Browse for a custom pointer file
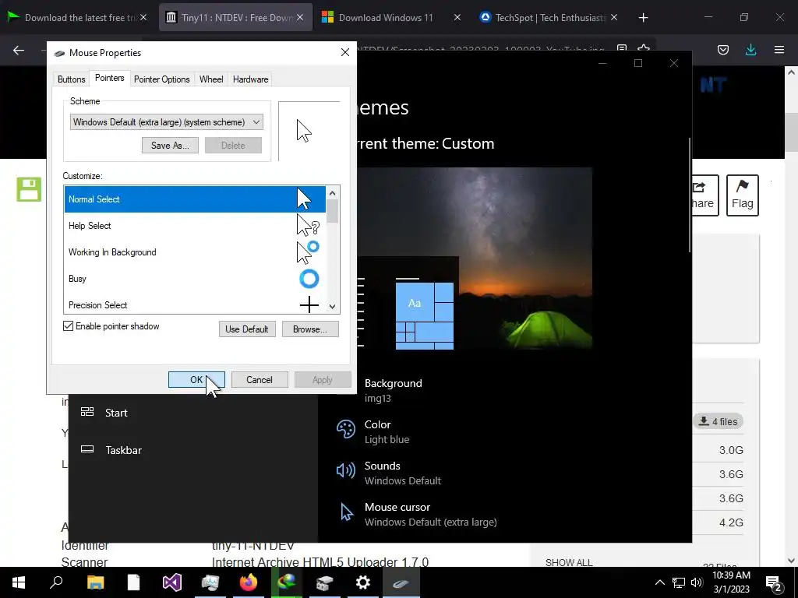 [310, 329]
